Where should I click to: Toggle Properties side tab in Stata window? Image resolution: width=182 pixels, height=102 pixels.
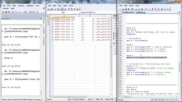pyautogui.click(x=44, y=41)
